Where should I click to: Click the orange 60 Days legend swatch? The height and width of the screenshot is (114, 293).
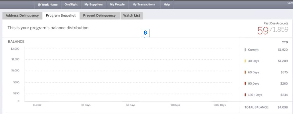(x=245, y=72)
